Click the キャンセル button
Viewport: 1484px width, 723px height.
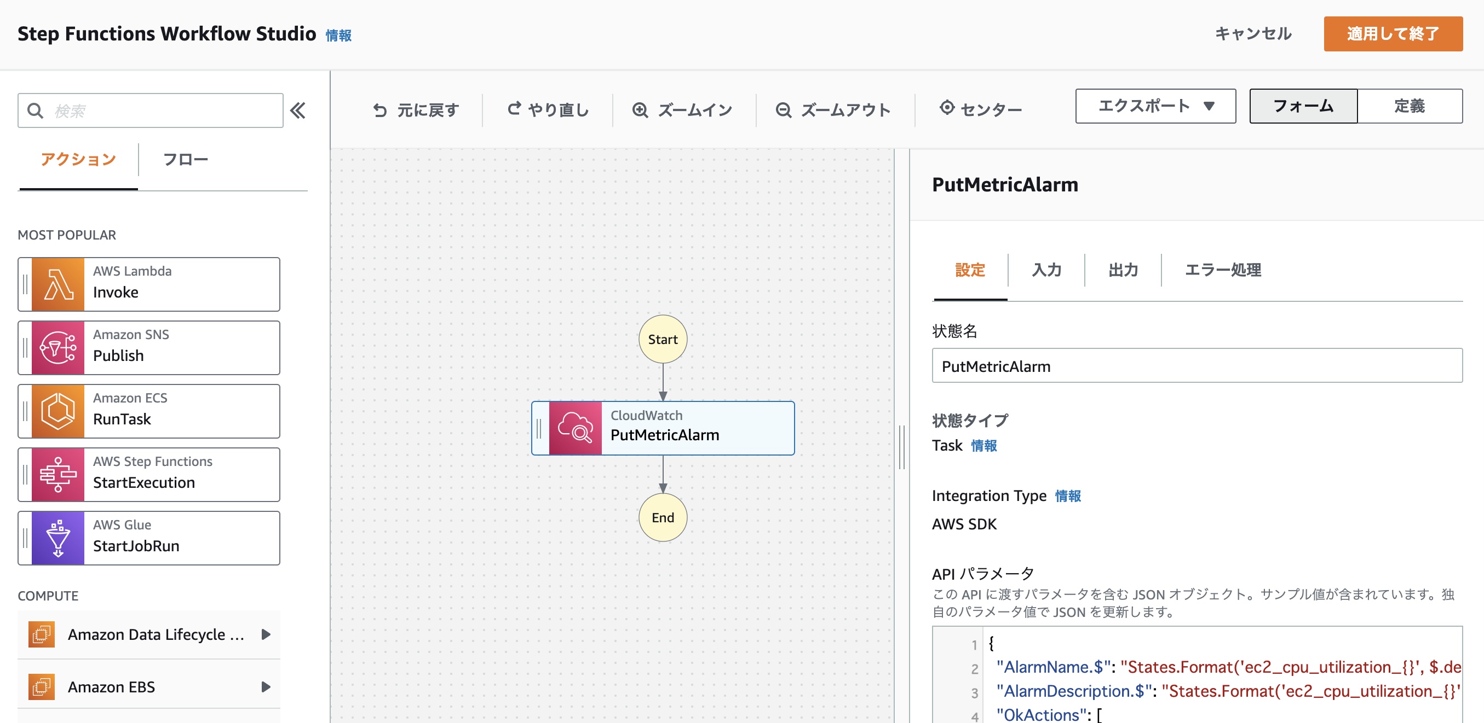[x=1253, y=34]
